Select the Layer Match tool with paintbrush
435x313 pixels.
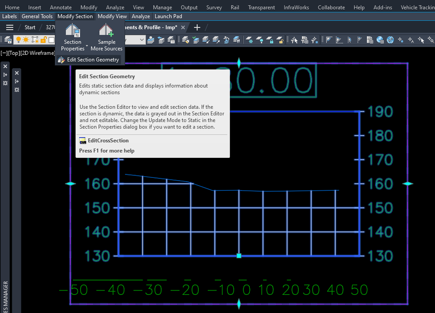(186, 40)
